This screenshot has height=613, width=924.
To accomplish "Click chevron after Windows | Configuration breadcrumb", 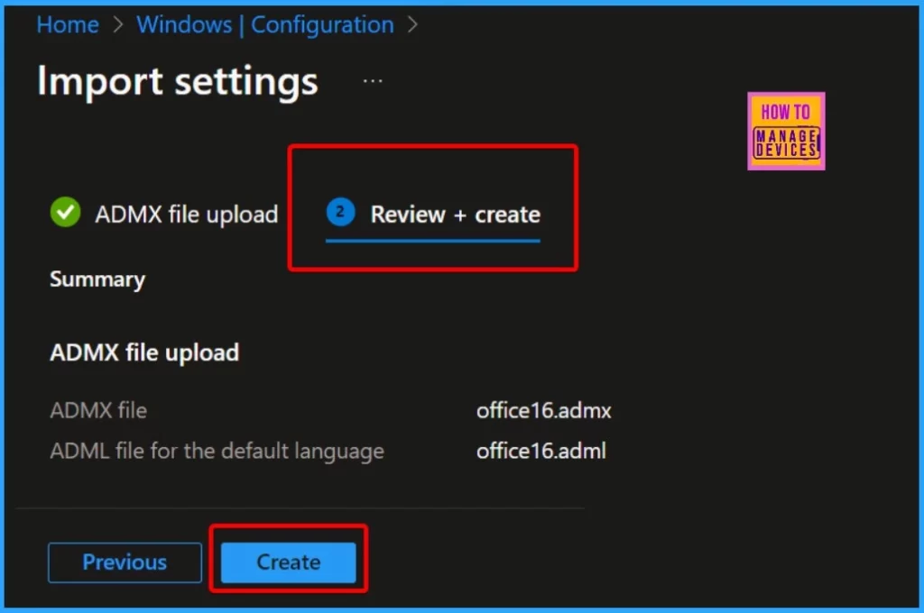I will pyautogui.click(x=412, y=24).
